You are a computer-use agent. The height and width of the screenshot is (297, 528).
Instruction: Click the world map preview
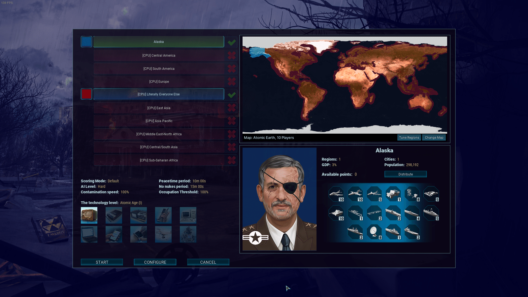tap(345, 85)
